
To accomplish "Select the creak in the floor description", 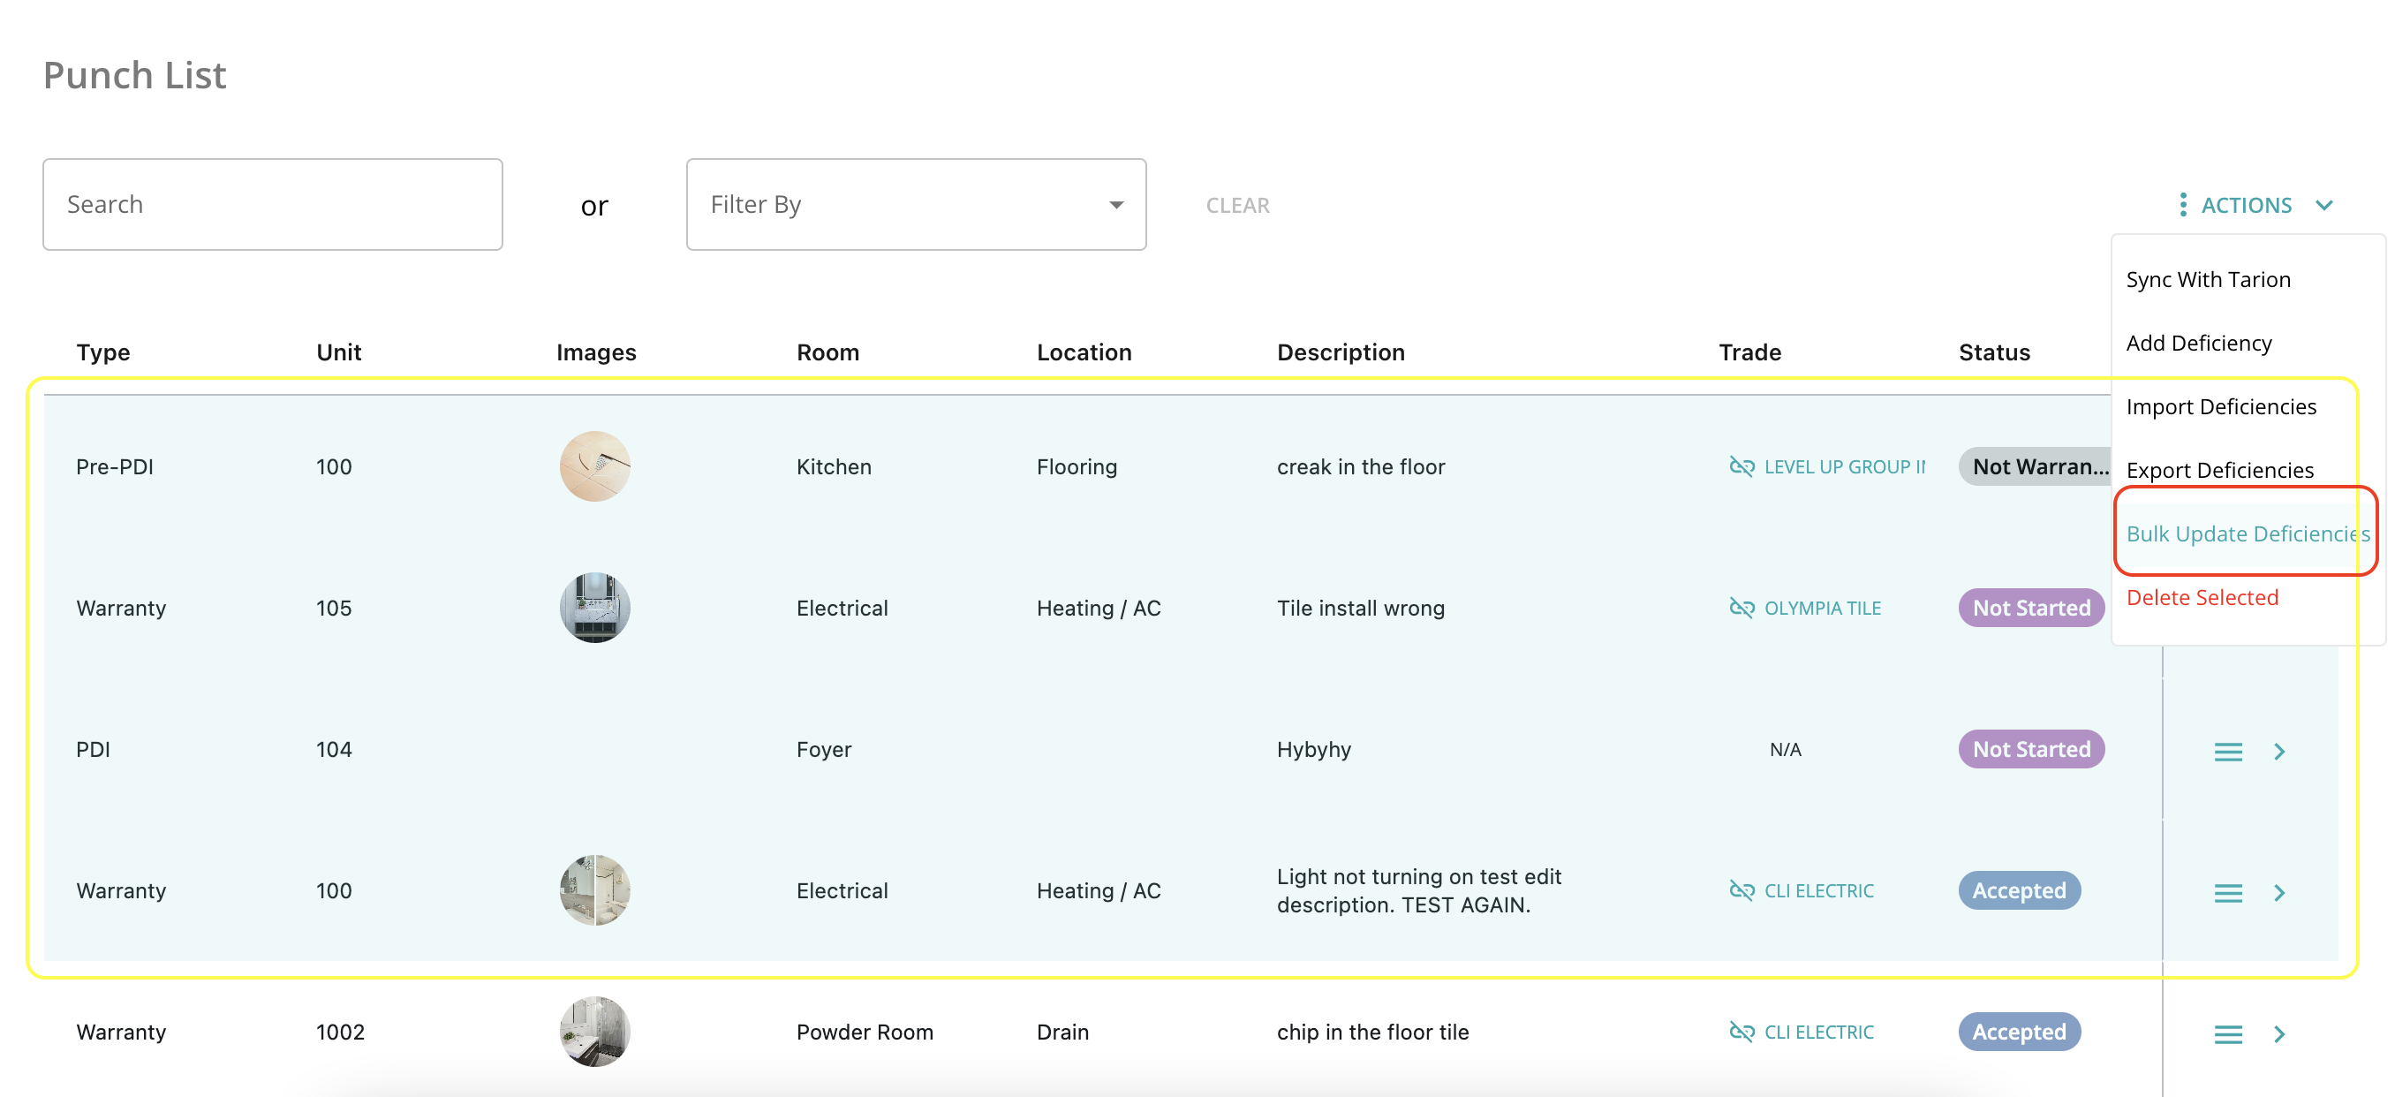I will click(x=1360, y=466).
